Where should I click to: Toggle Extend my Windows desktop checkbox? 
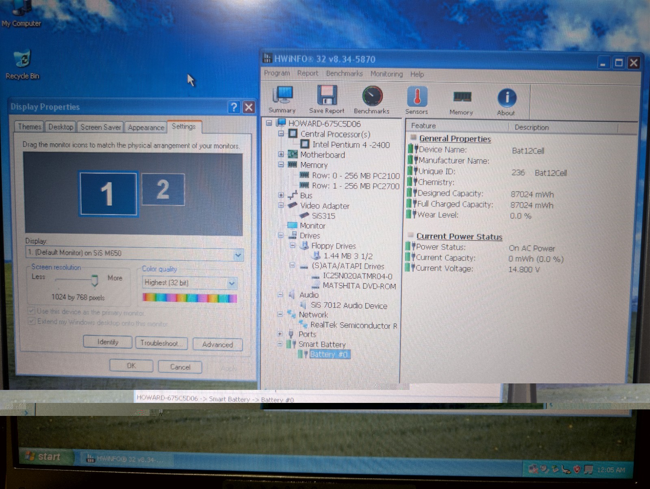pyautogui.click(x=32, y=321)
